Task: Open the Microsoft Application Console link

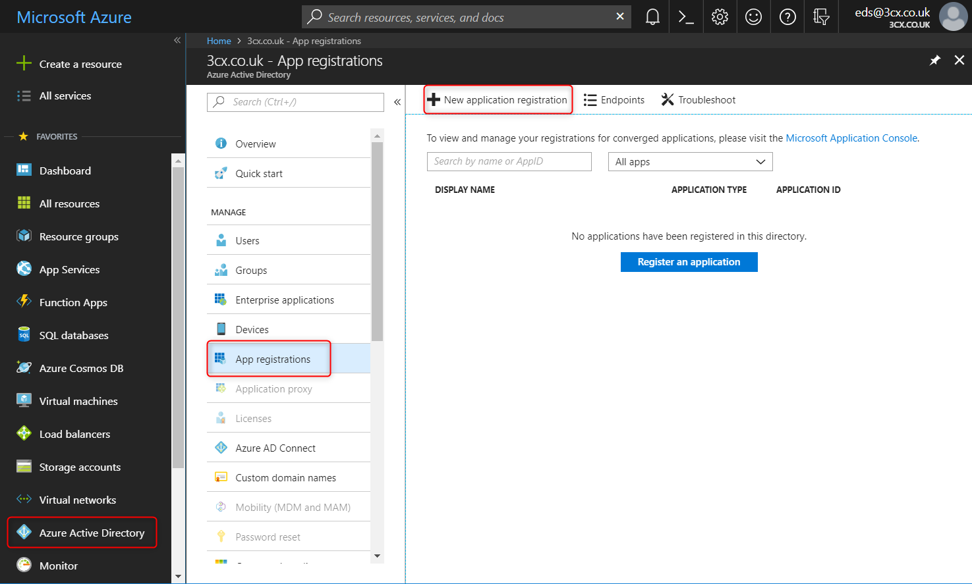Action: (851, 138)
